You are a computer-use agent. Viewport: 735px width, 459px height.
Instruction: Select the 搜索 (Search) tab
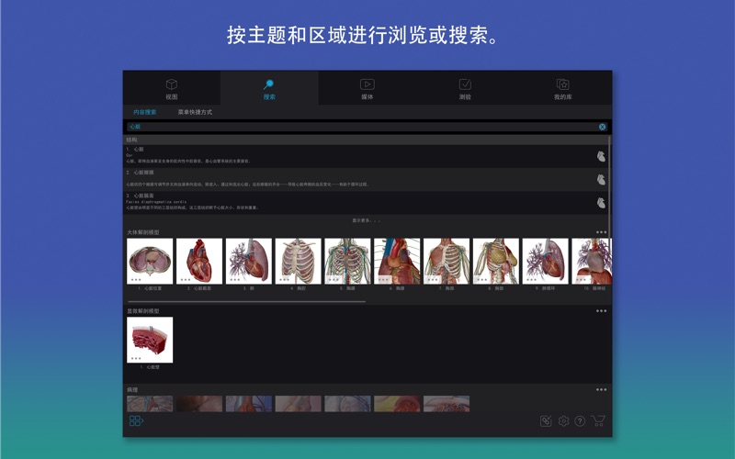(269, 88)
